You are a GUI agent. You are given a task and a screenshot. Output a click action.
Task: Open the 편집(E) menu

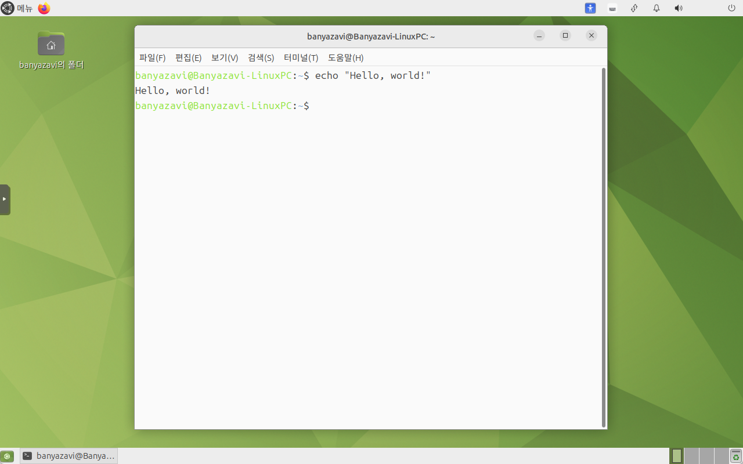[188, 57]
